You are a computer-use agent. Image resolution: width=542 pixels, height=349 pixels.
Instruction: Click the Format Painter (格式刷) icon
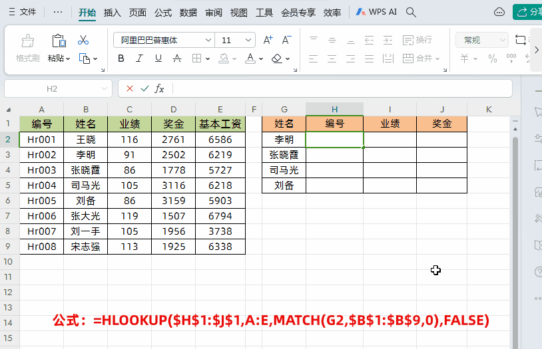click(x=28, y=41)
